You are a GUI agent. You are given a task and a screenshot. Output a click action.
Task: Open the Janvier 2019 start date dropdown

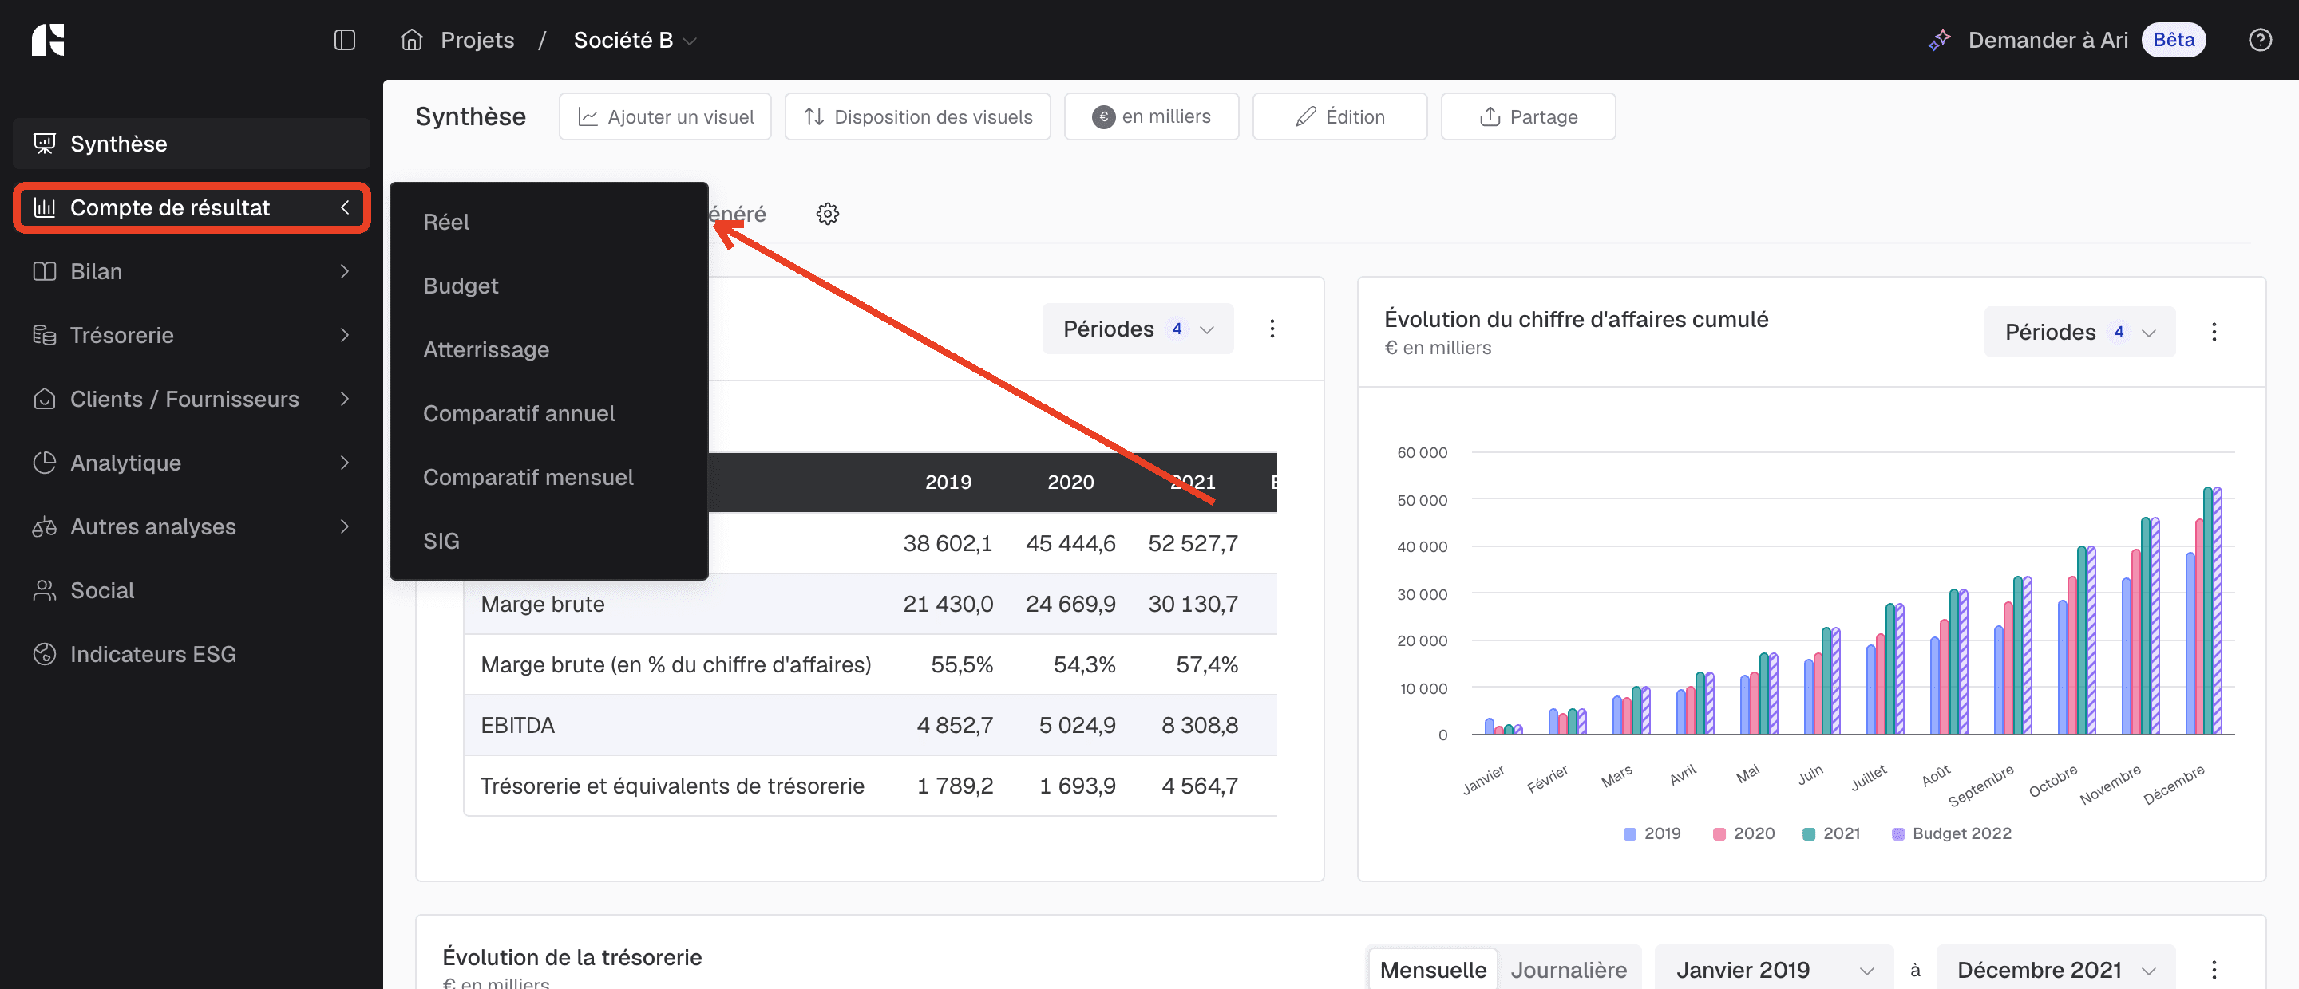coord(1773,969)
